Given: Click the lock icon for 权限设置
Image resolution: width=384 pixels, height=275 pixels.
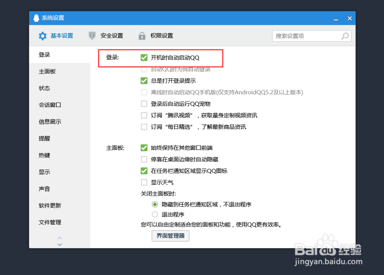Looking at the screenshot, I should [x=142, y=36].
